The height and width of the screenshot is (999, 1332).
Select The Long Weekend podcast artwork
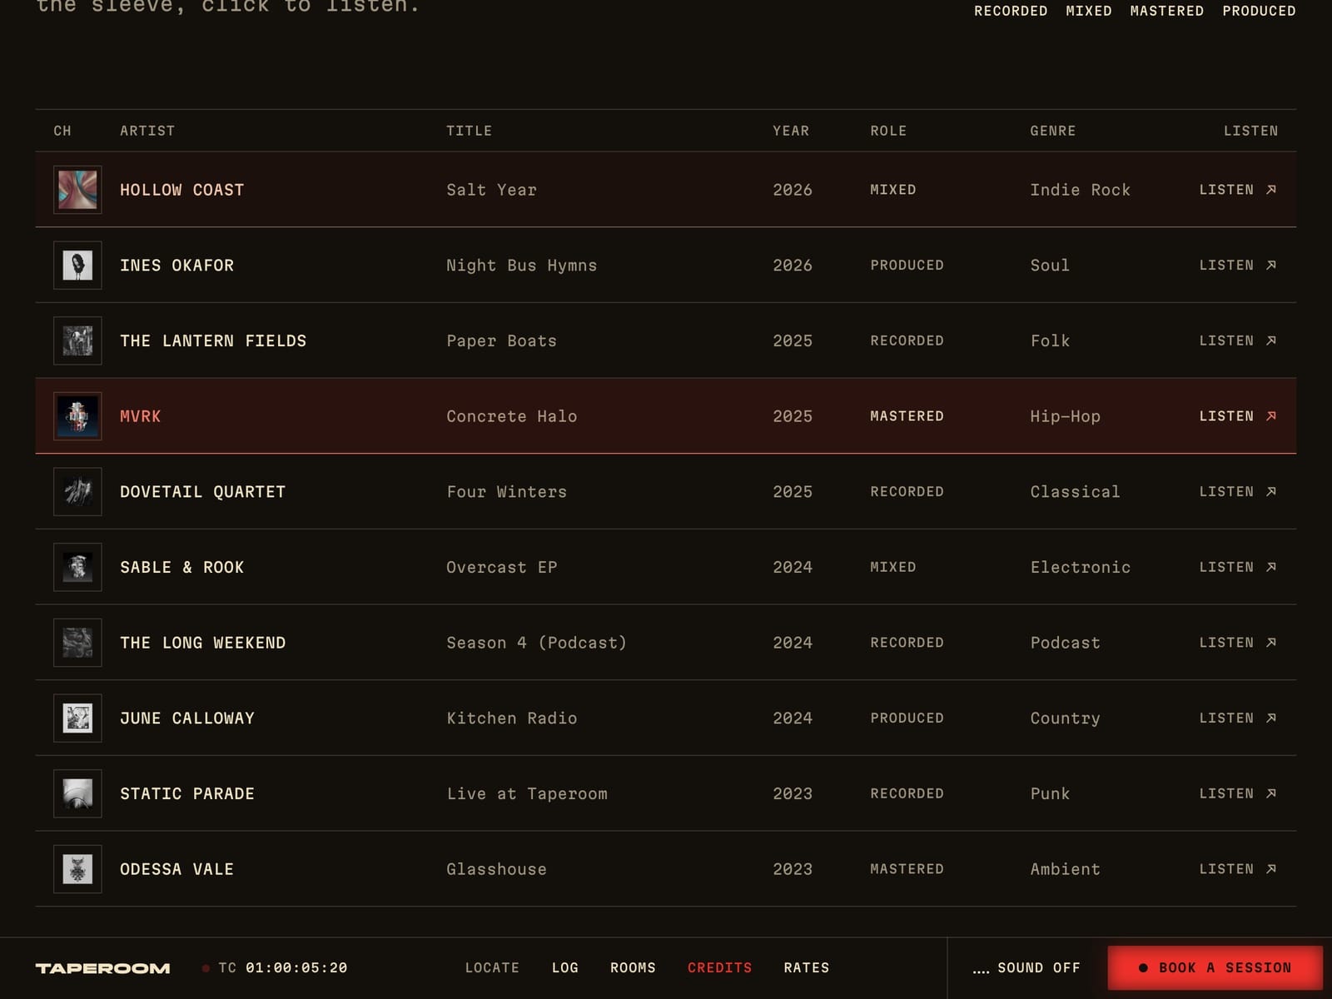coord(77,643)
